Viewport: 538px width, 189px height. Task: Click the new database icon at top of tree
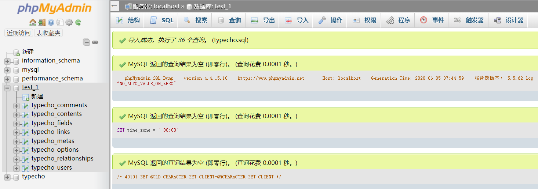16,53
